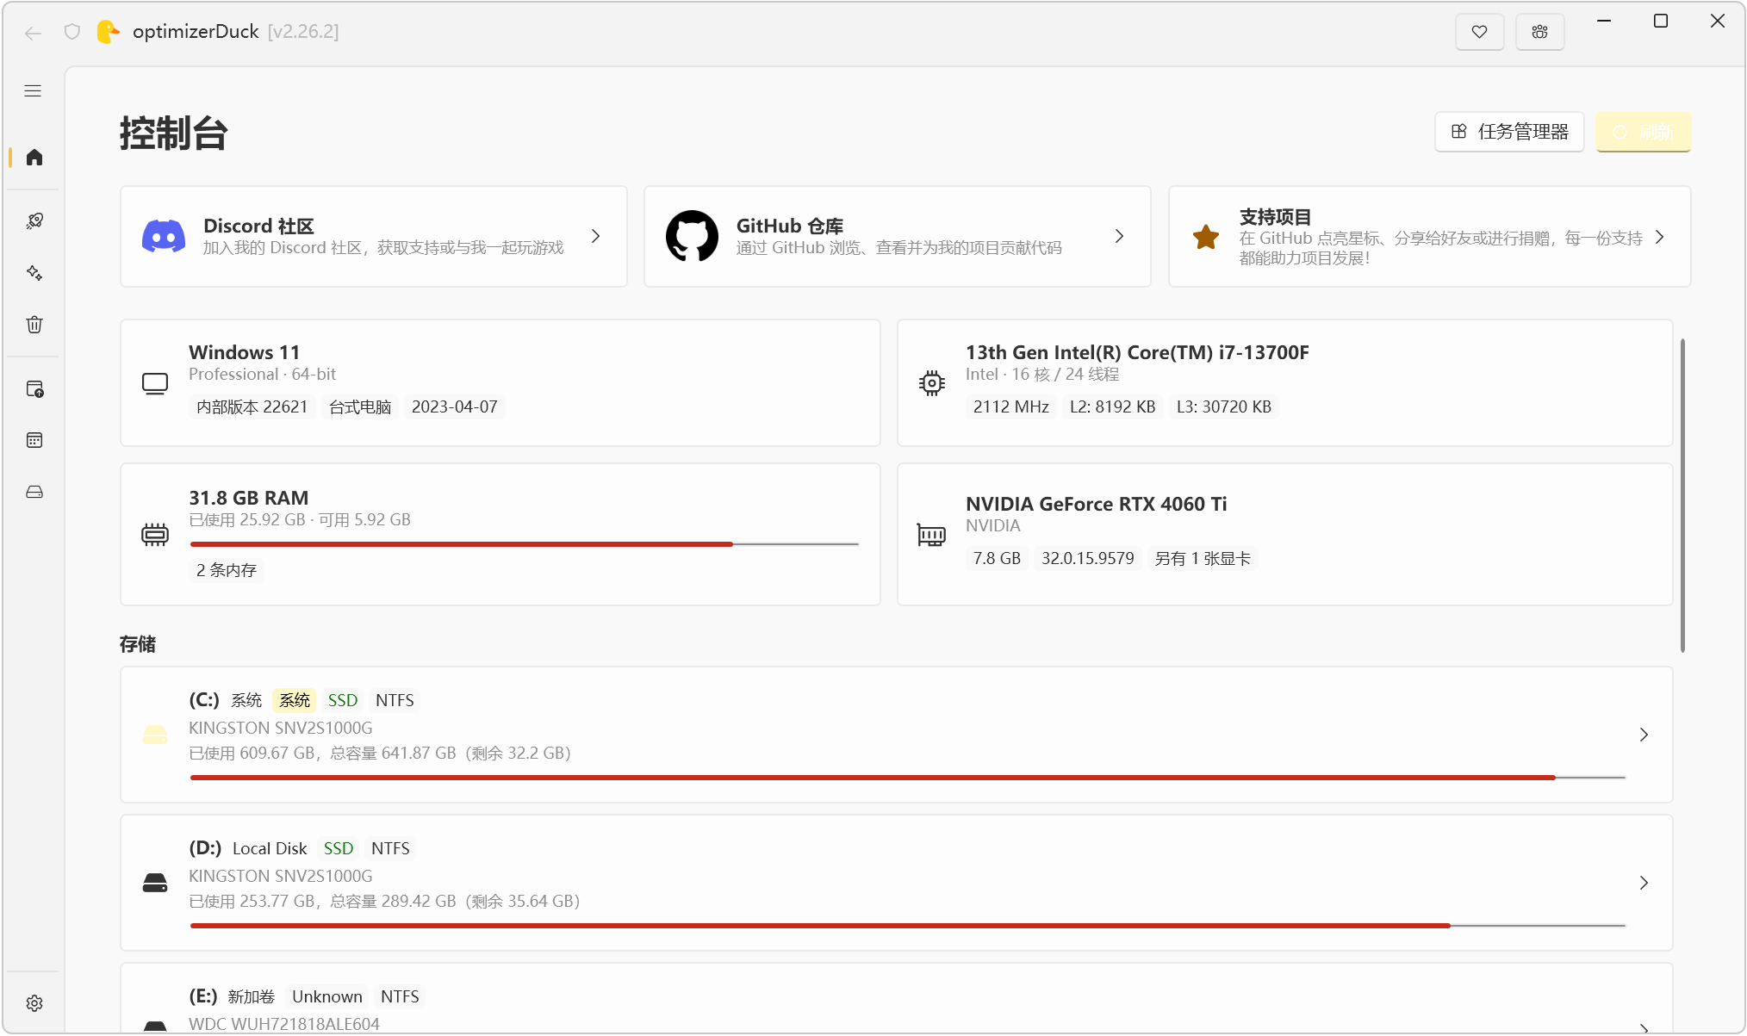This screenshot has width=1747, height=1036.
Task: Click the yellow 系统 badge on C: drive
Action: click(x=295, y=700)
